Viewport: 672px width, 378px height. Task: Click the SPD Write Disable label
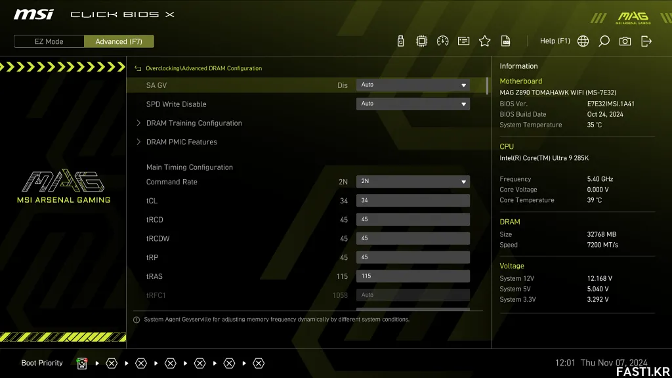pyautogui.click(x=176, y=104)
